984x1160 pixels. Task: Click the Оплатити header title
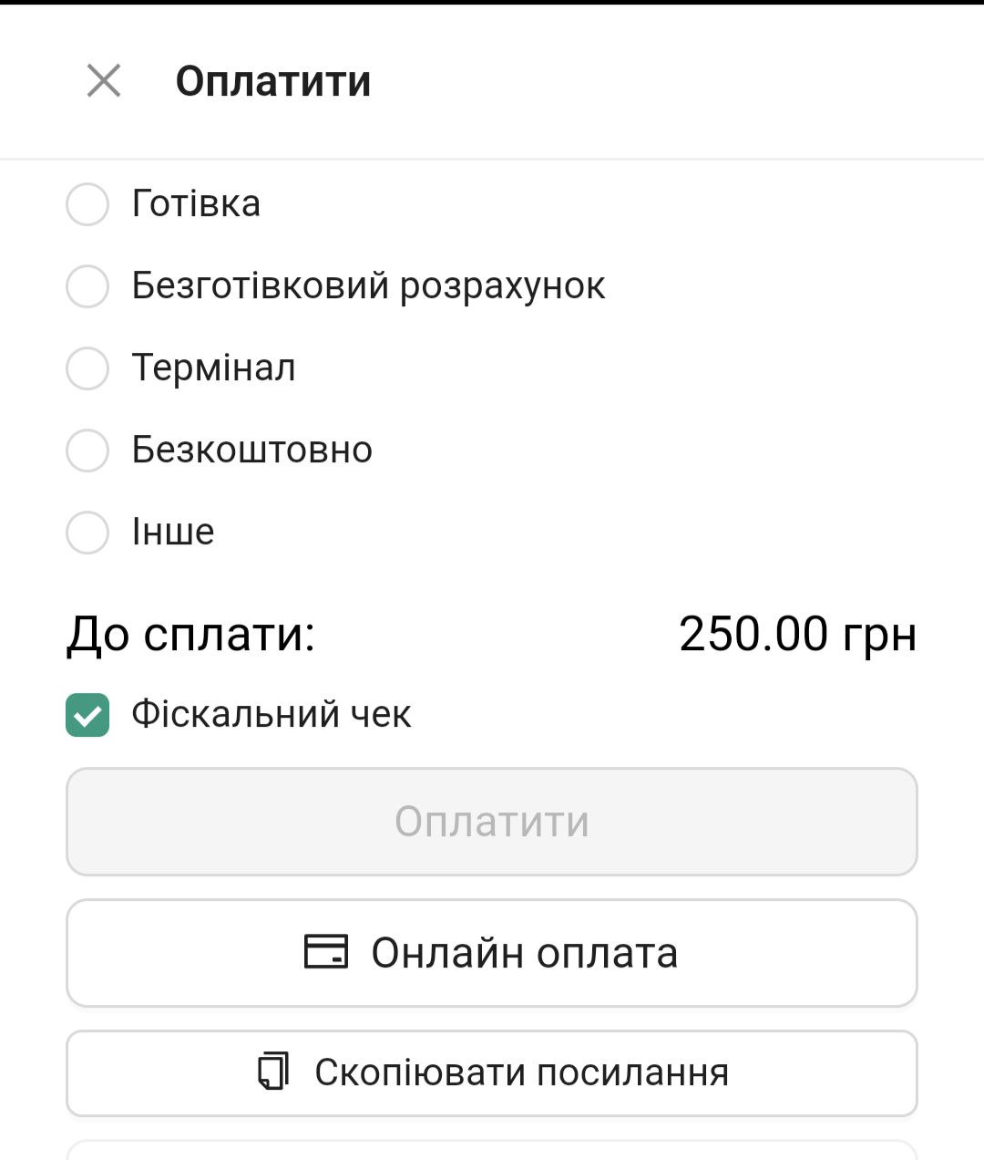coord(273,81)
